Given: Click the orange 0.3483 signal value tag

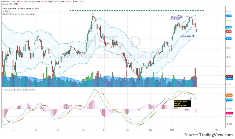Looking at the screenshot, I should [229, 96].
